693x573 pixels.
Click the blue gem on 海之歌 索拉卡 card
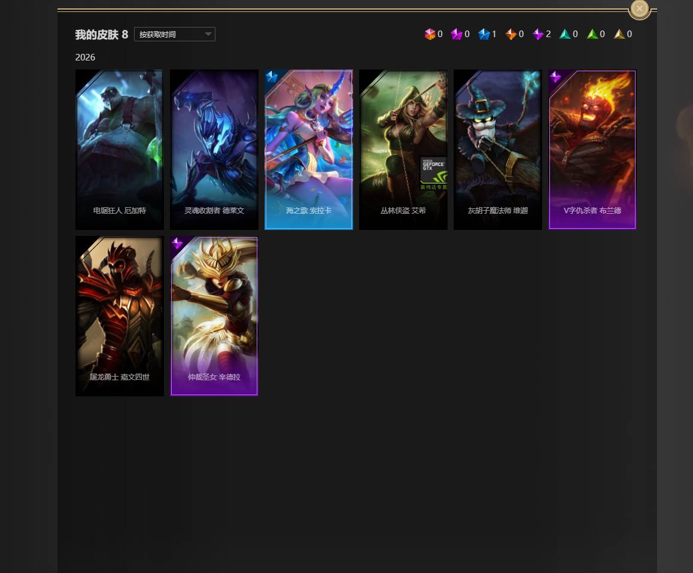pos(271,77)
